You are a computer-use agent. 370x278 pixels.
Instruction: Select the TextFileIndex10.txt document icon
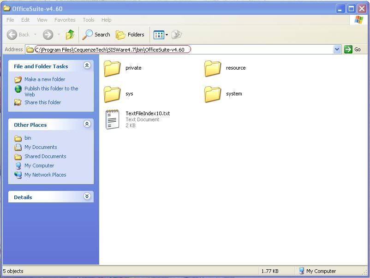(112, 119)
